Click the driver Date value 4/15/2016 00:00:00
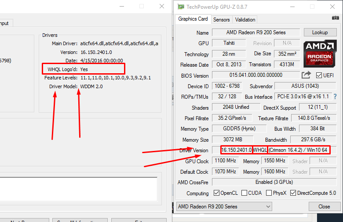 point(102,61)
